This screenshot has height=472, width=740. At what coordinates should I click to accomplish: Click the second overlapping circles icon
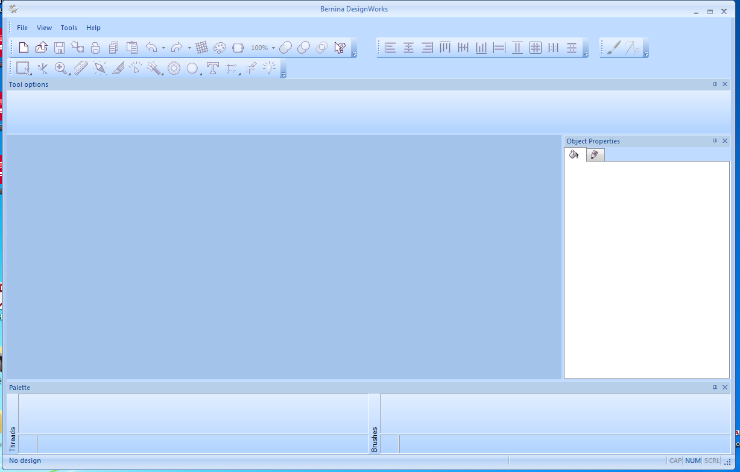coord(304,48)
